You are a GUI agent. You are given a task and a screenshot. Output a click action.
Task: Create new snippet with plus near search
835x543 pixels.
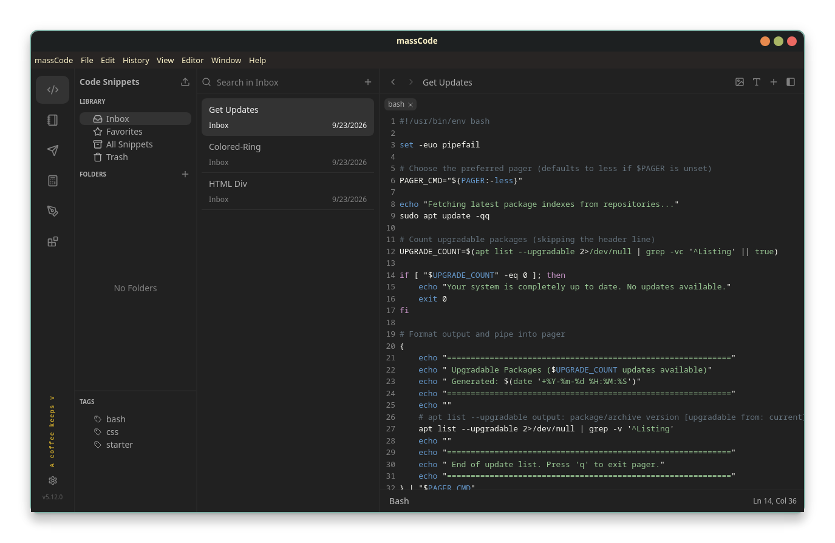[x=368, y=82]
